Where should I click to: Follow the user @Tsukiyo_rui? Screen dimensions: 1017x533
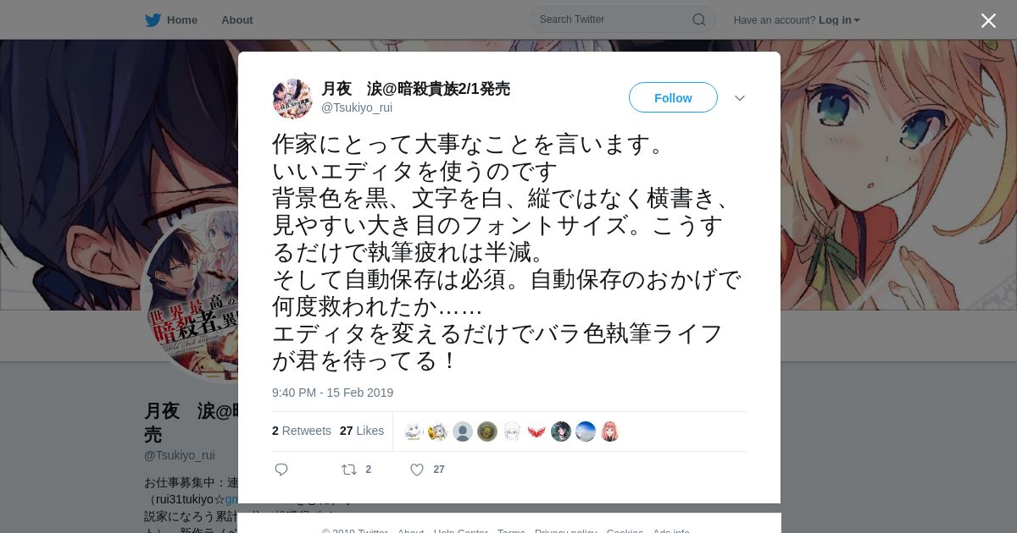click(673, 97)
